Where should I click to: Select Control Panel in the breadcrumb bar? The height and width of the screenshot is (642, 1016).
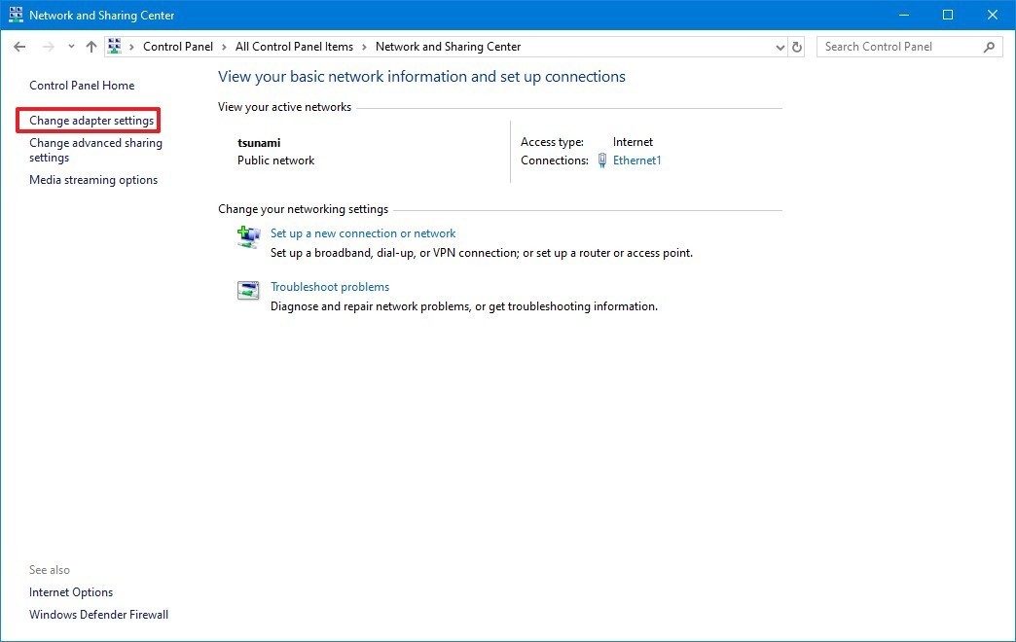pyautogui.click(x=178, y=46)
